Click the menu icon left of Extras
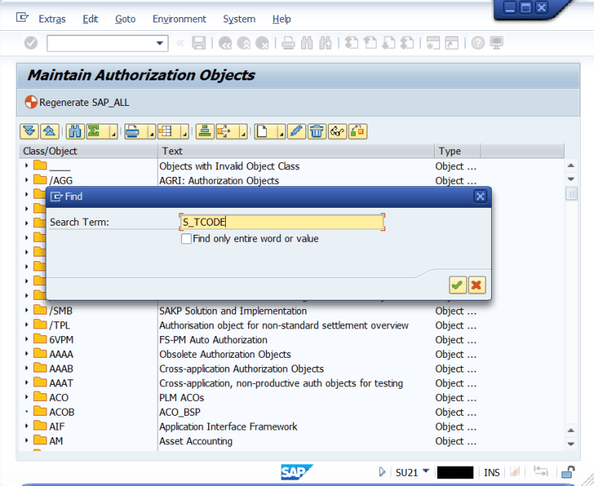The width and height of the screenshot is (594, 486). click(x=22, y=18)
